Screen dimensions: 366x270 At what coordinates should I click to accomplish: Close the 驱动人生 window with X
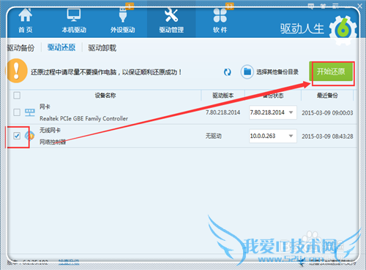click(359, 6)
